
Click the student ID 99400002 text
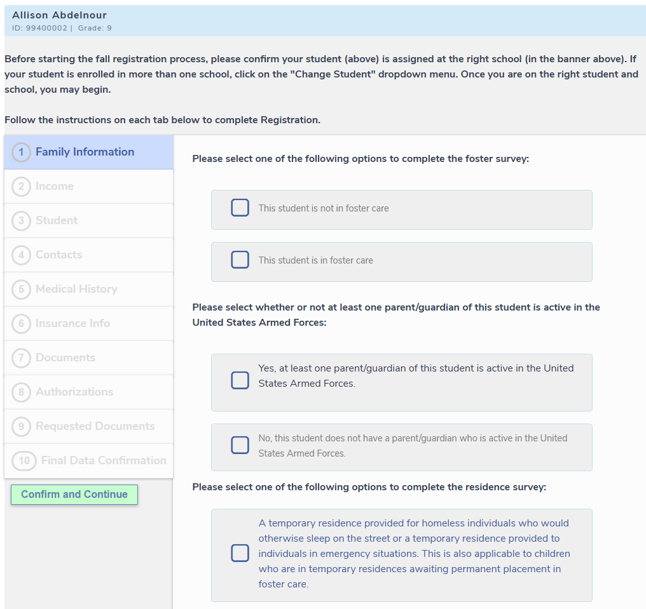(x=39, y=28)
